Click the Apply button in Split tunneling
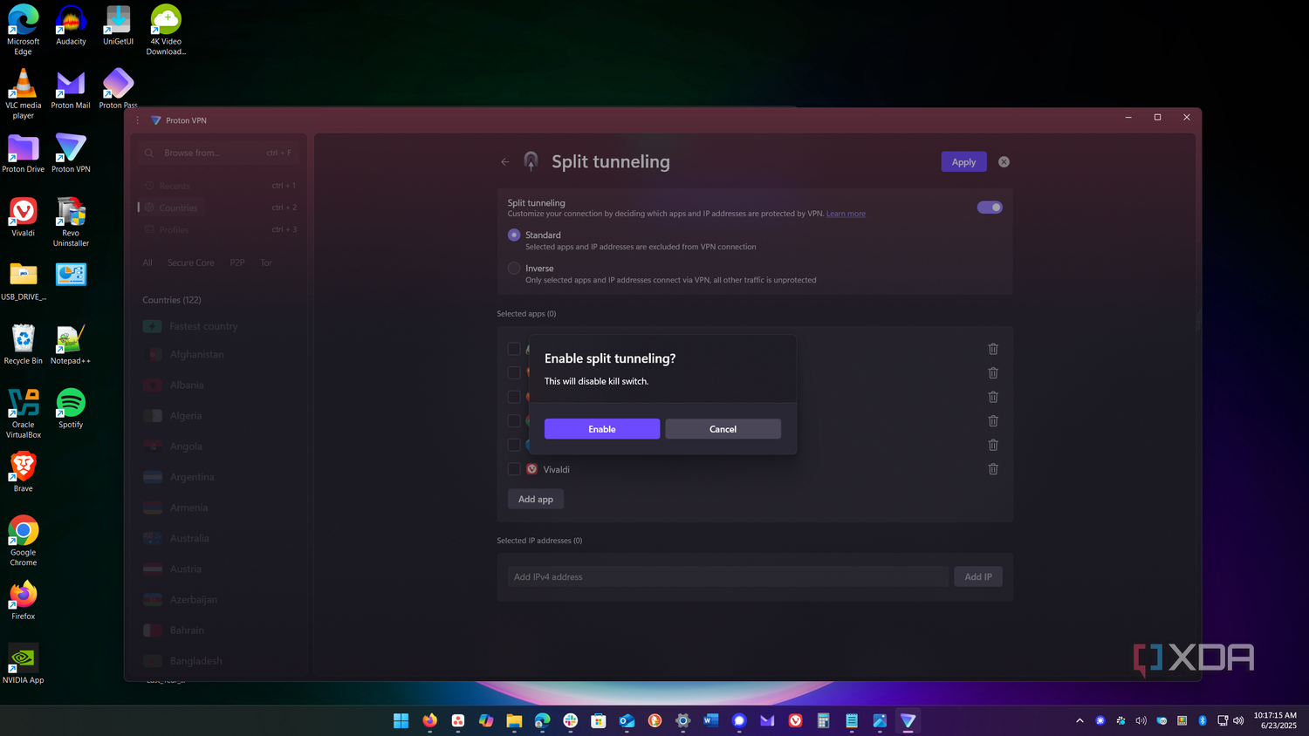The height and width of the screenshot is (736, 1309). pos(963,162)
